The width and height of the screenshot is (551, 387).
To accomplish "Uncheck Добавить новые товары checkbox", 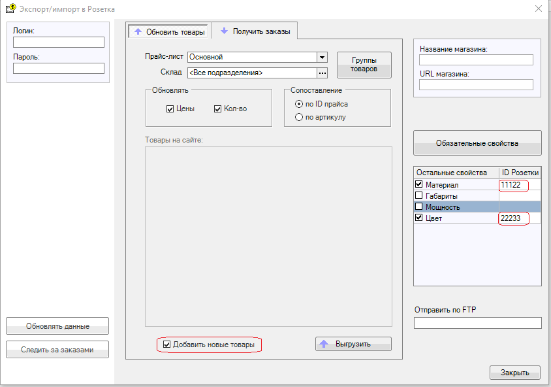I will 167,345.
